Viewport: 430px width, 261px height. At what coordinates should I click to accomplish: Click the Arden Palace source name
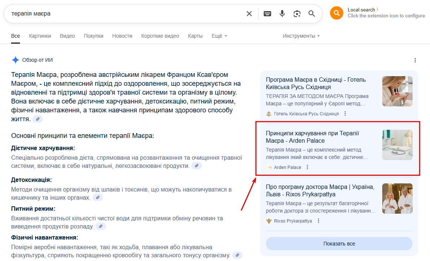pyautogui.click(x=287, y=167)
